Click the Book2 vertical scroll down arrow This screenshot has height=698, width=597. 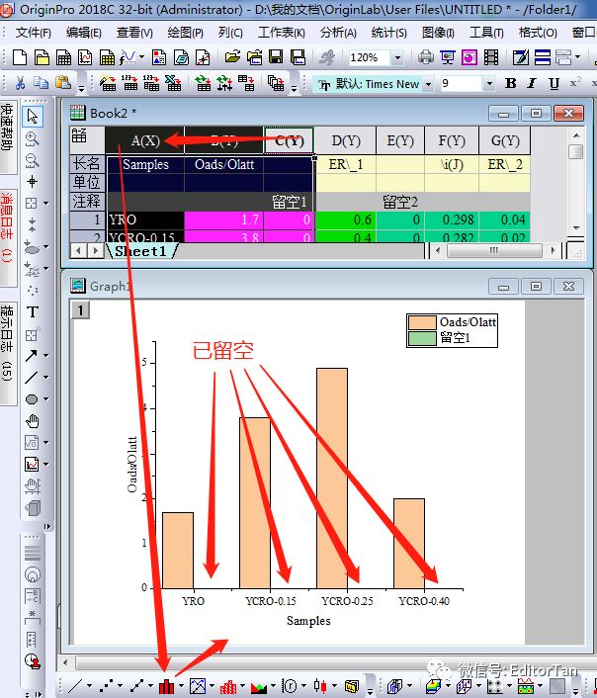(576, 228)
